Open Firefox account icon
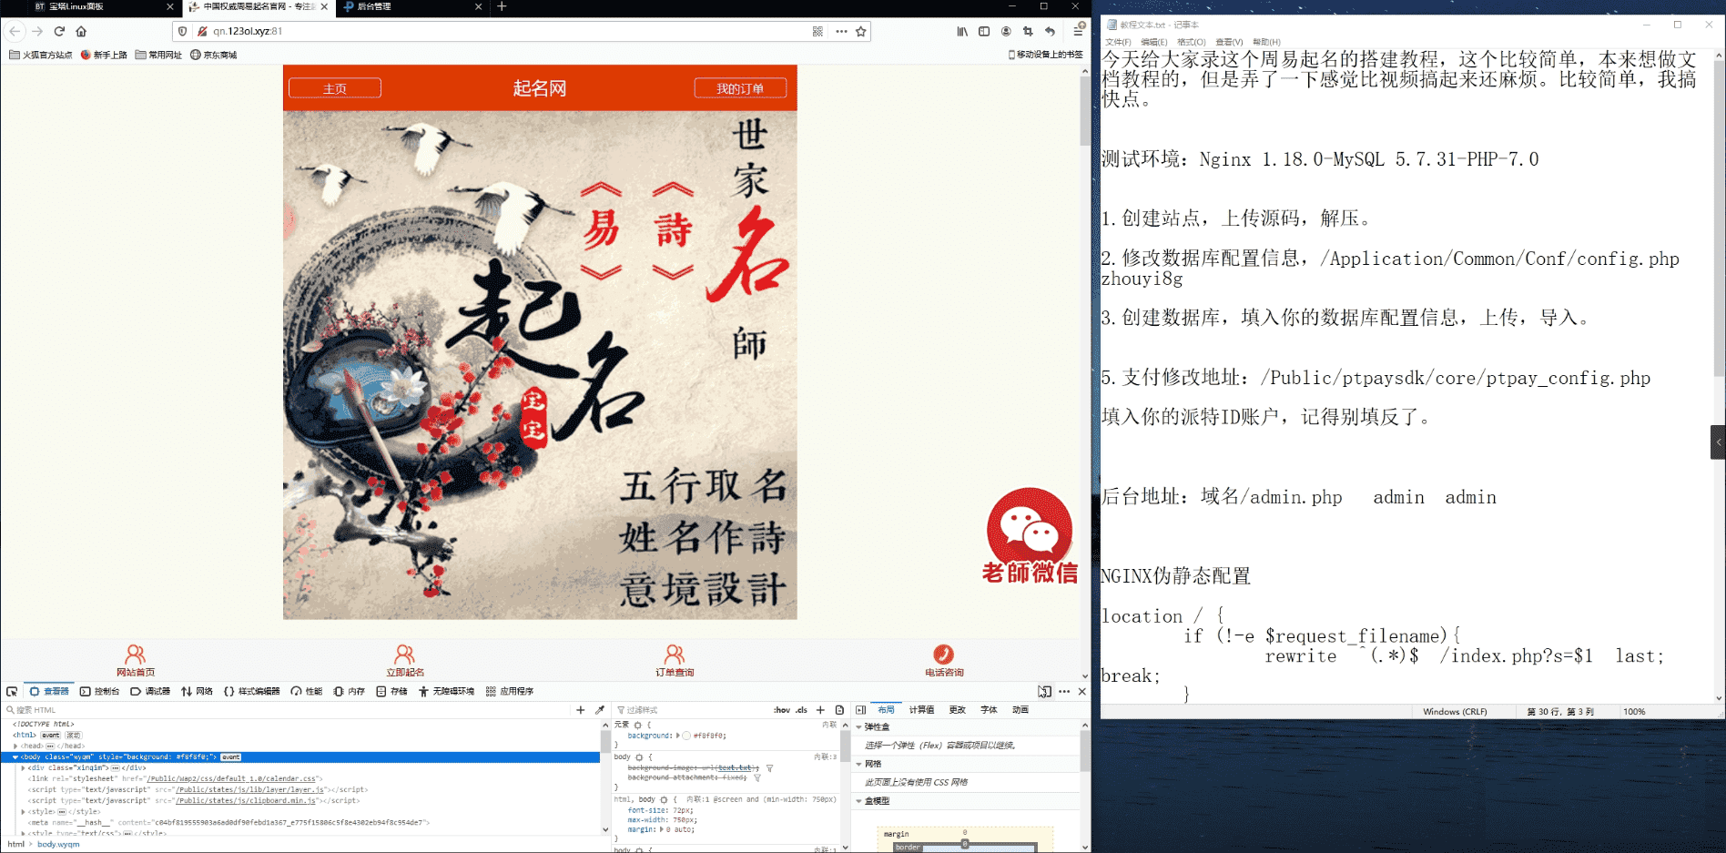The image size is (1726, 853). (1006, 31)
